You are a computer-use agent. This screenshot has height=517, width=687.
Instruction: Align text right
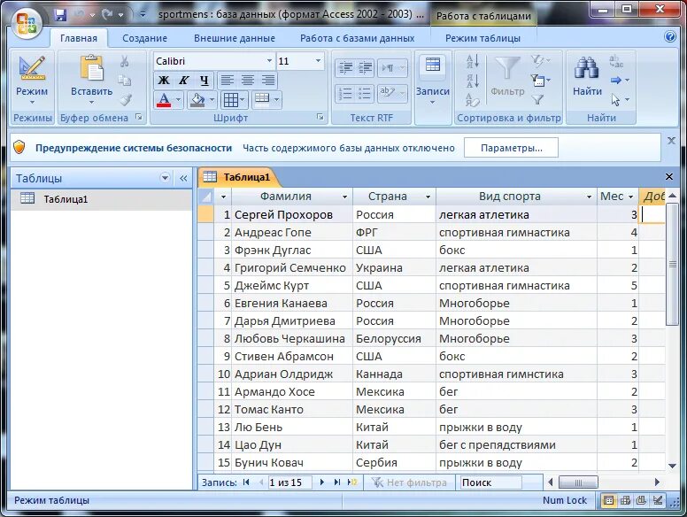pos(268,81)
